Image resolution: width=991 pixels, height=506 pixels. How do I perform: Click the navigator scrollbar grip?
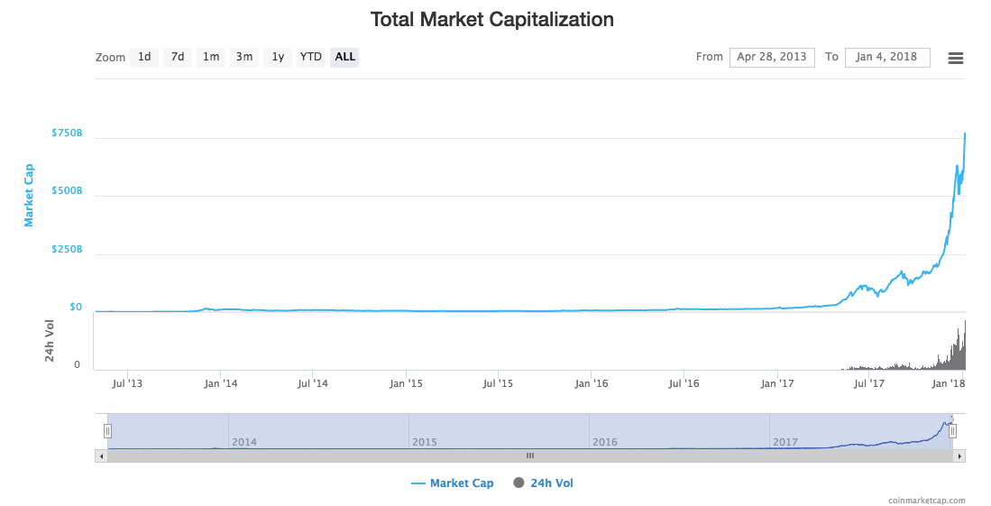coord(530,456)
